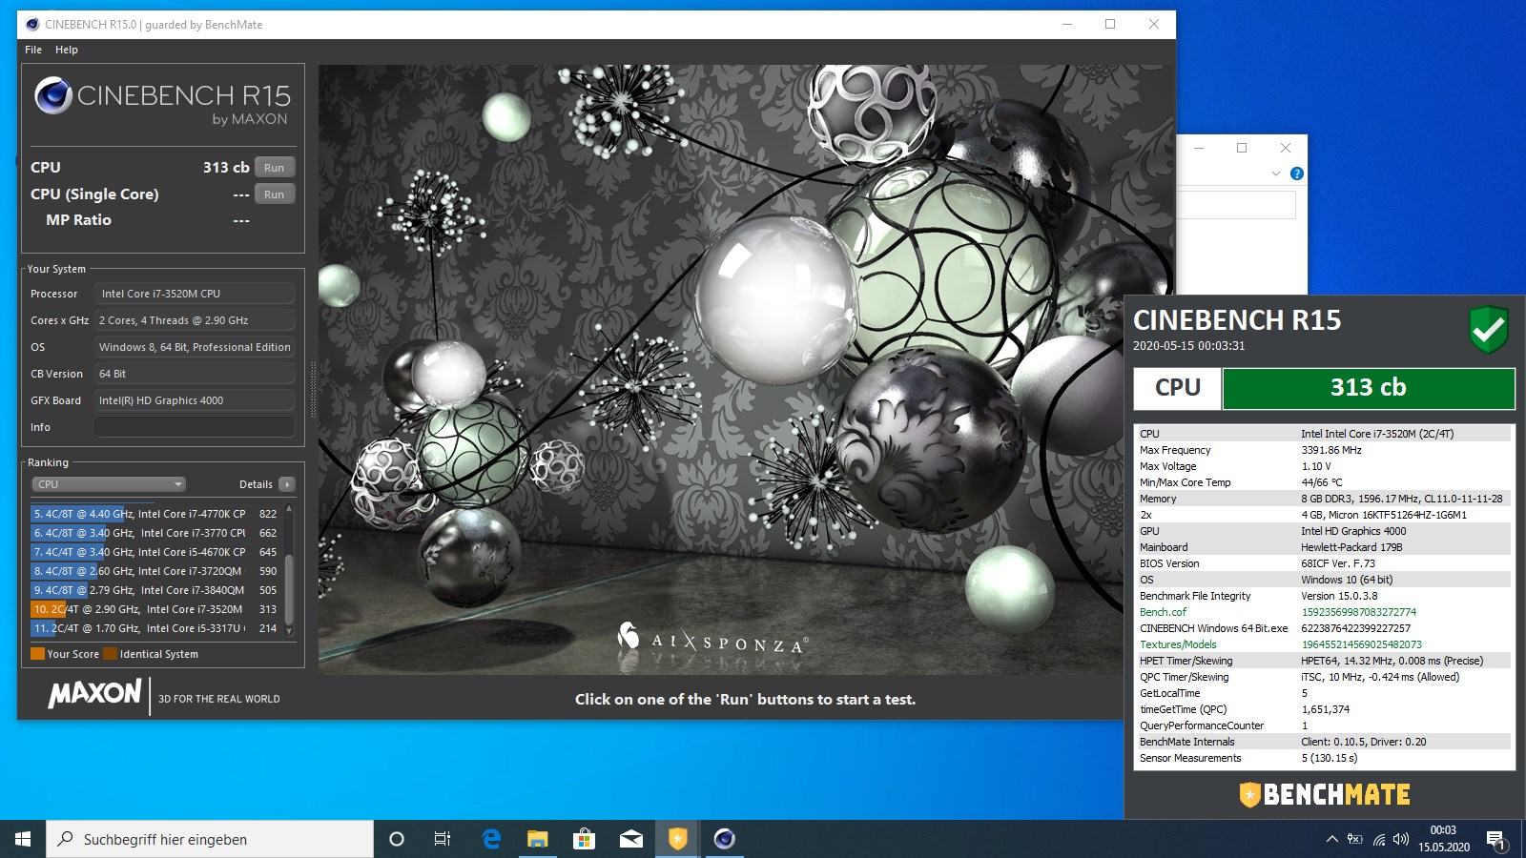This screenshot has width=1526, height=858.
Task: Open Microsoft Store from taskbar
Action: [x=584, y=839]
